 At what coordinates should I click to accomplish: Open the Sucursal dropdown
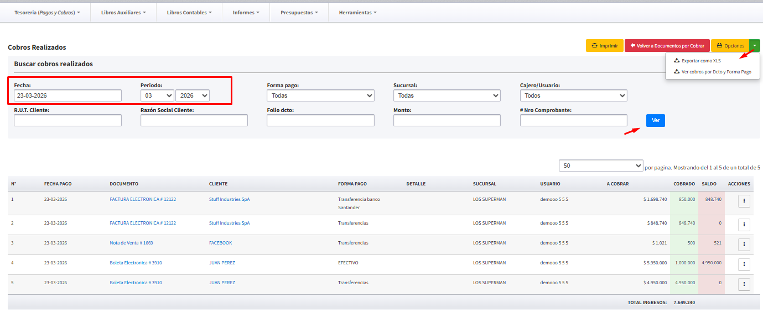[447, 95]
